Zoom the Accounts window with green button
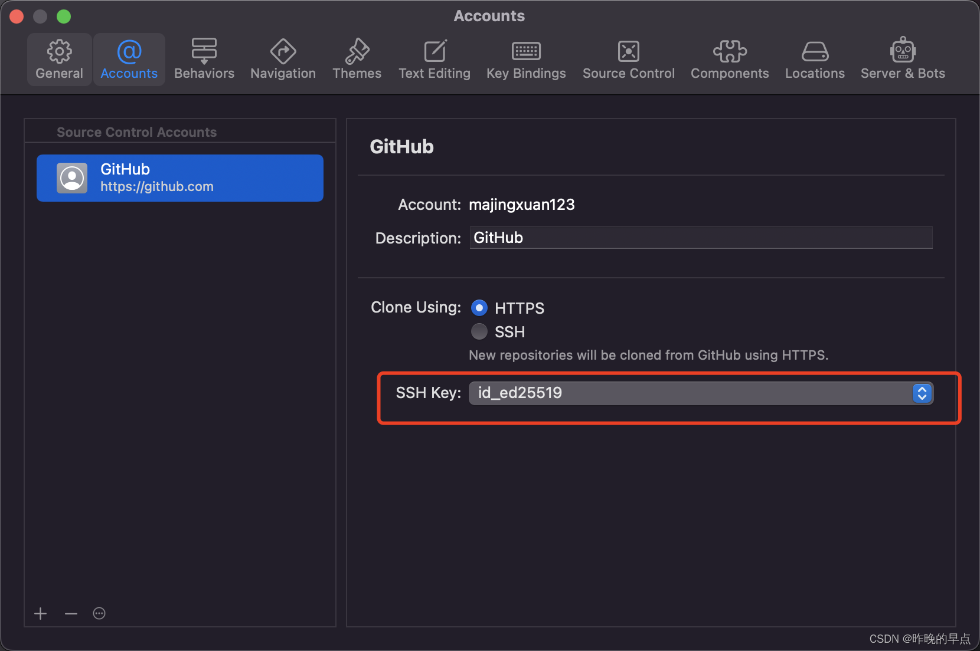This screenshot has height=651, width=980. tap(64, 17)
